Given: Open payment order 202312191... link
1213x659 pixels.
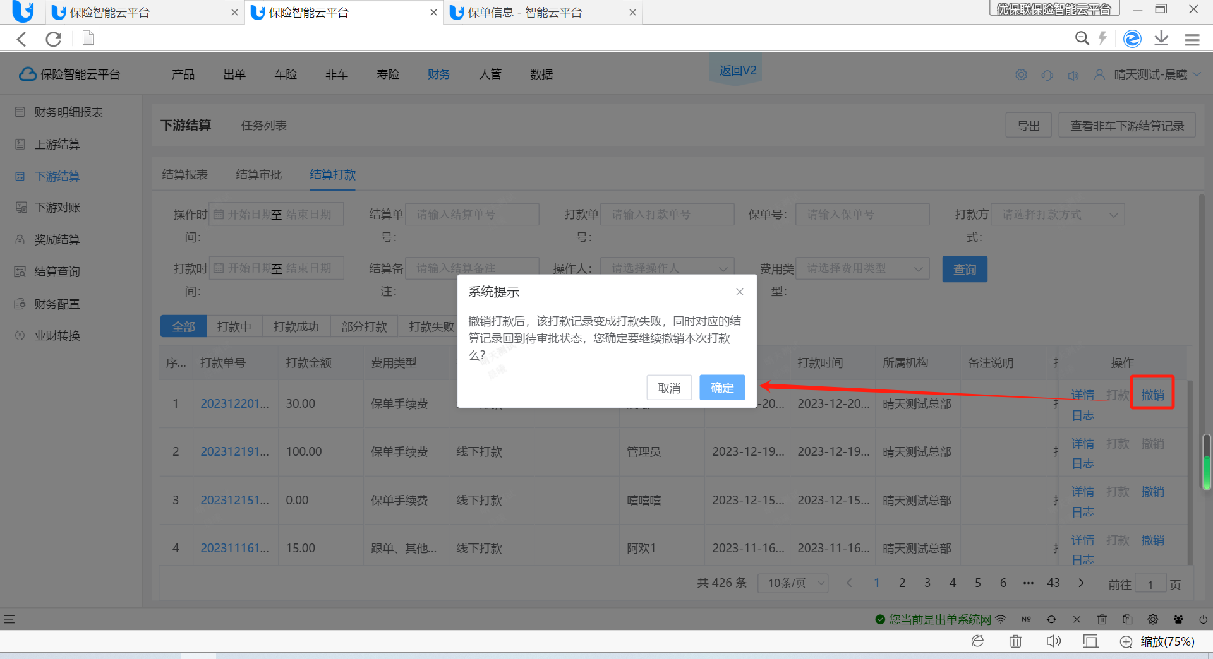Looking at the screenshot, I should [x=234, y=452].
